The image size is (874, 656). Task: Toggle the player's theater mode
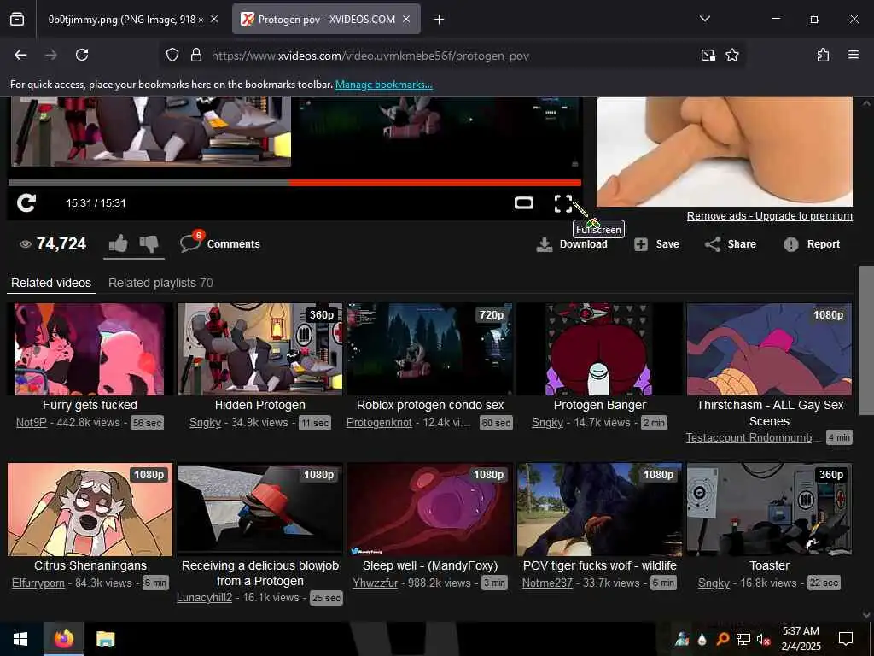tap(523, 203)
